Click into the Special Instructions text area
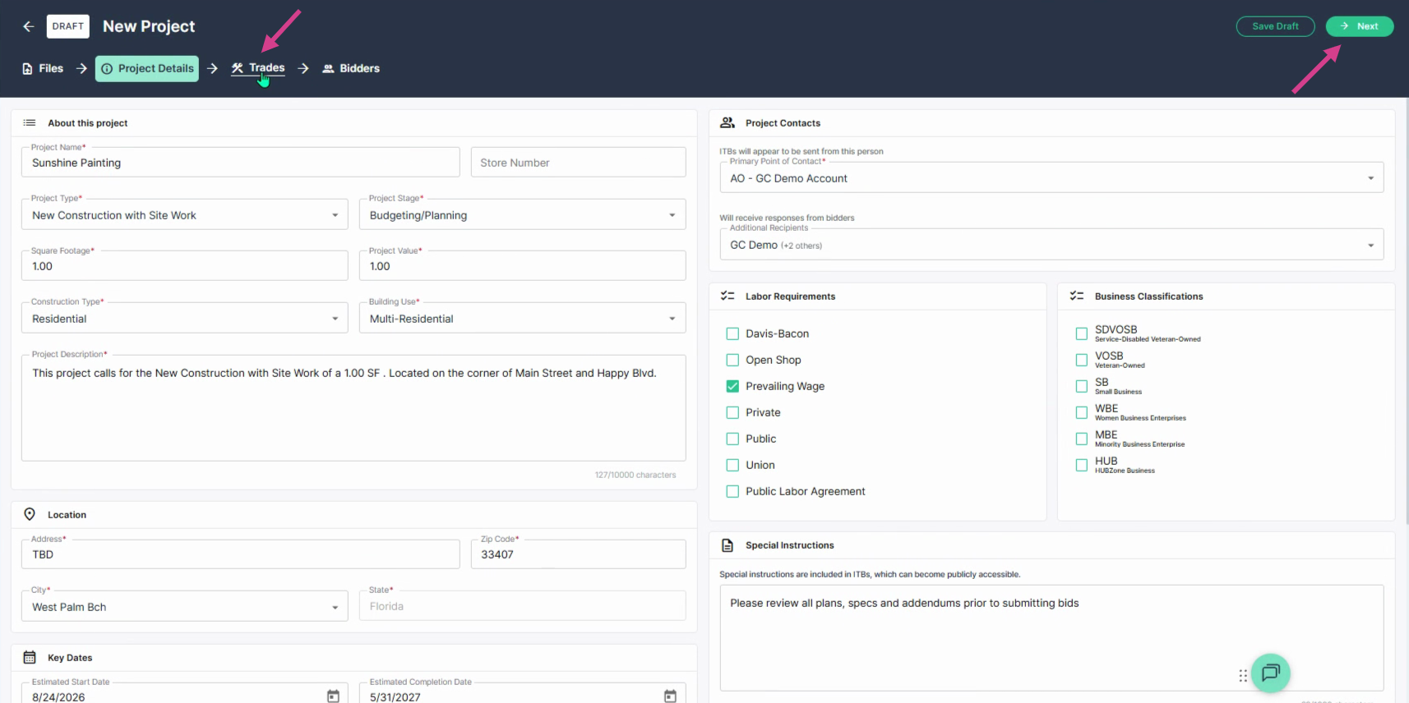The height and width of the screenshot is (703, 1409). (1051, 638)
